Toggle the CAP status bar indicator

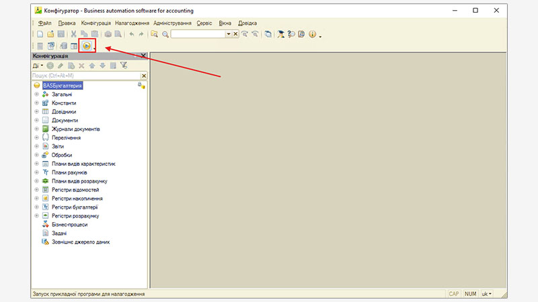[454, 294]
